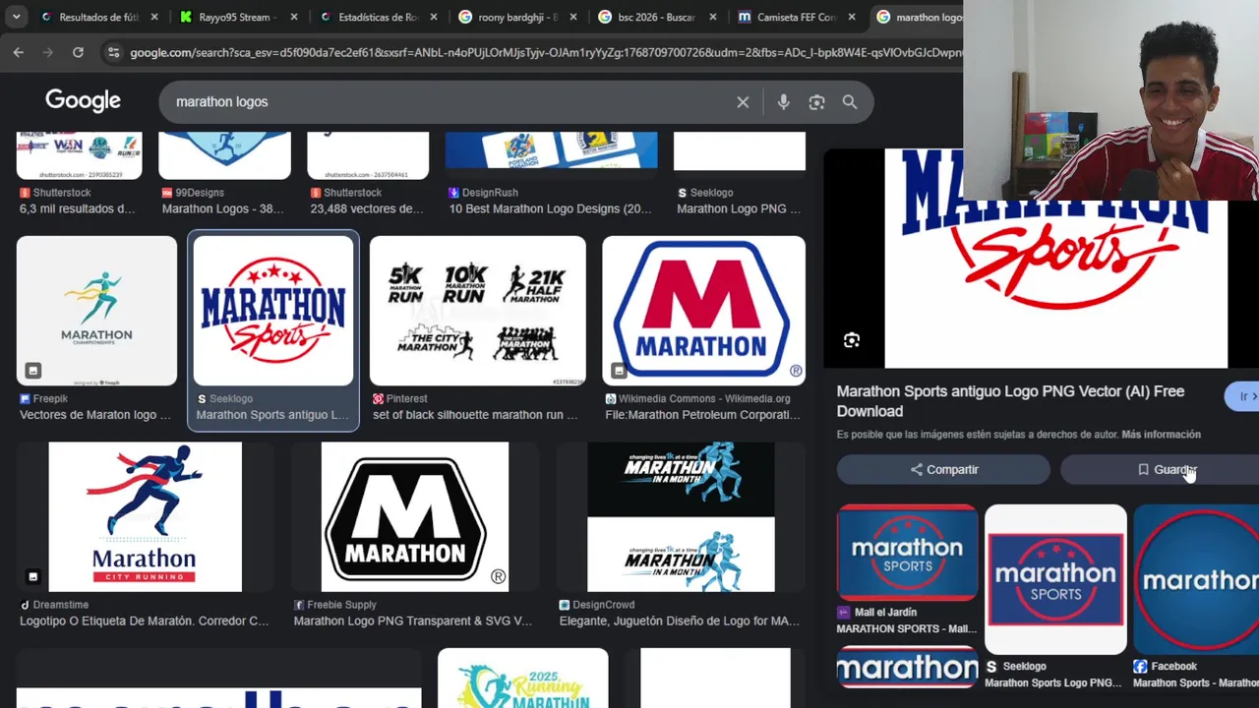Screen dimensions: 1259x708
Task: Open DesignCrowd Marathon in a Month image
Action: pyautogui.click(x=681, y=517)
